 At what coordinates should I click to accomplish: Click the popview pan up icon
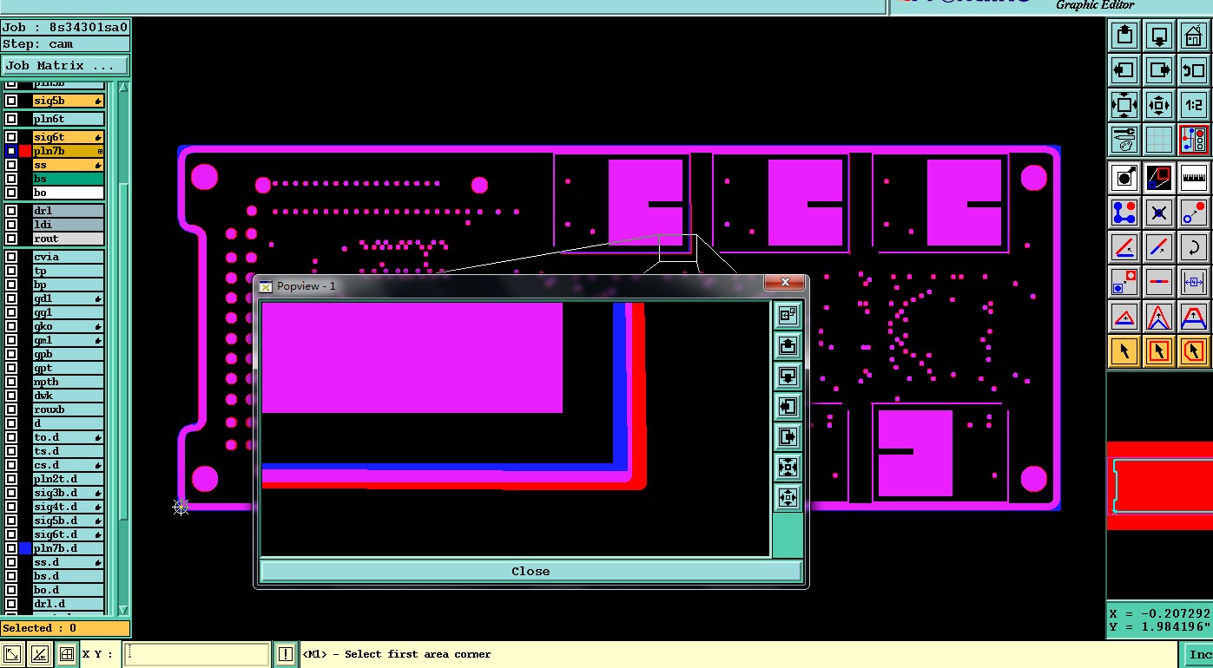(788, 346)
